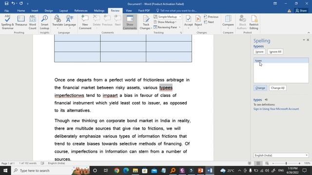Switch to the Layout tab

click(x=64, y=11)
